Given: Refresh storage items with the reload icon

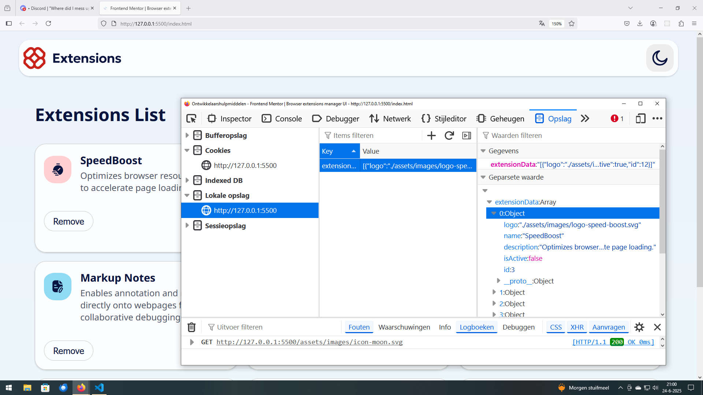Looking at the screenshot, I should pos(449,136).
